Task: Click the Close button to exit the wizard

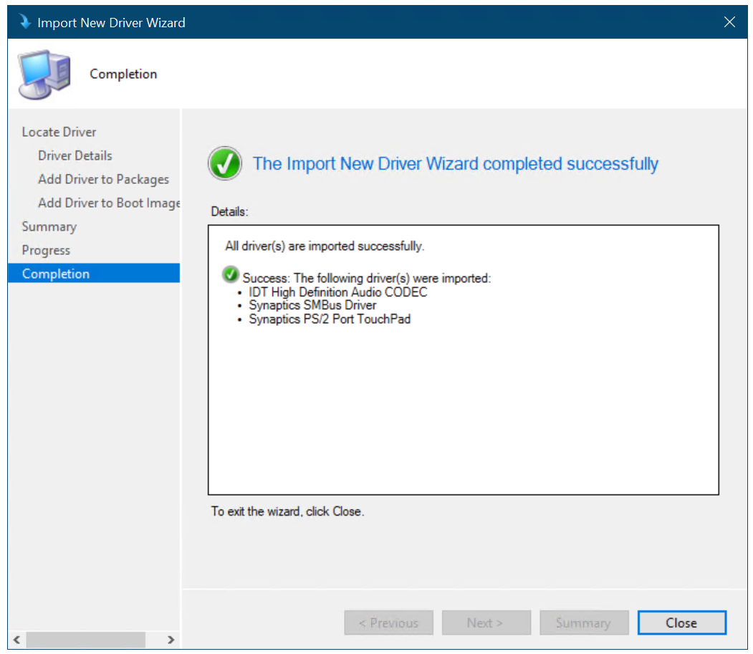Action: [681, 622]
